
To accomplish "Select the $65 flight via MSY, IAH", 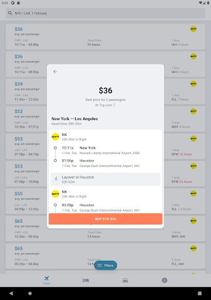I will point(105,229).
